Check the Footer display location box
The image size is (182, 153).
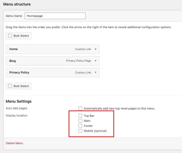pyautogui.click(x=80, y=126)
